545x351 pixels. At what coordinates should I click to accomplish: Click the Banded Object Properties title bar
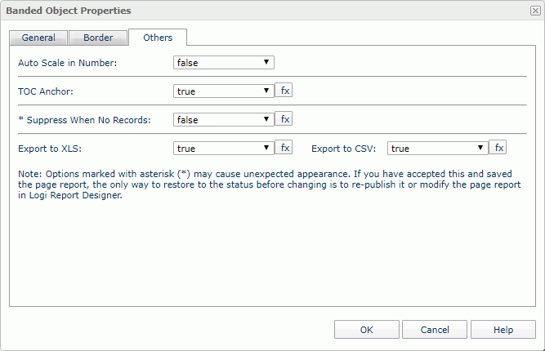[x=245, y=11]
